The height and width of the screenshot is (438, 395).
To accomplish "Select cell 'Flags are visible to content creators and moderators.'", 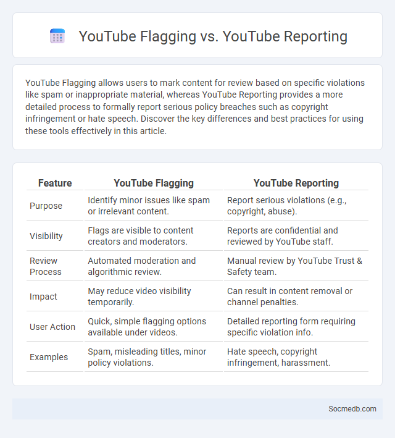I will pos(154,236).
